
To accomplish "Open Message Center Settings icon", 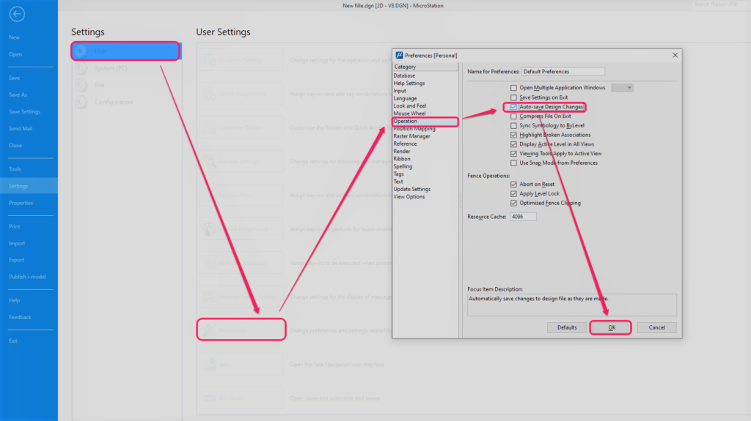I will 209,297.
